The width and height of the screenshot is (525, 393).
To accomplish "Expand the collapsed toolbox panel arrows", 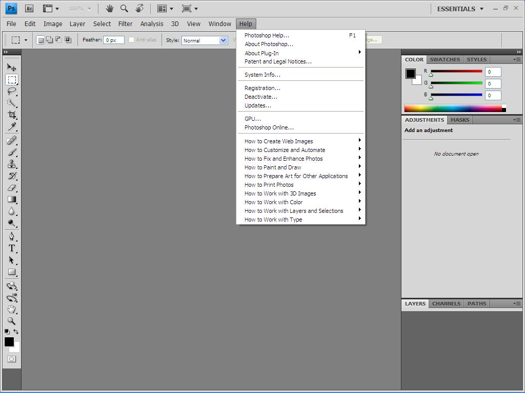I will pos(6,52).
